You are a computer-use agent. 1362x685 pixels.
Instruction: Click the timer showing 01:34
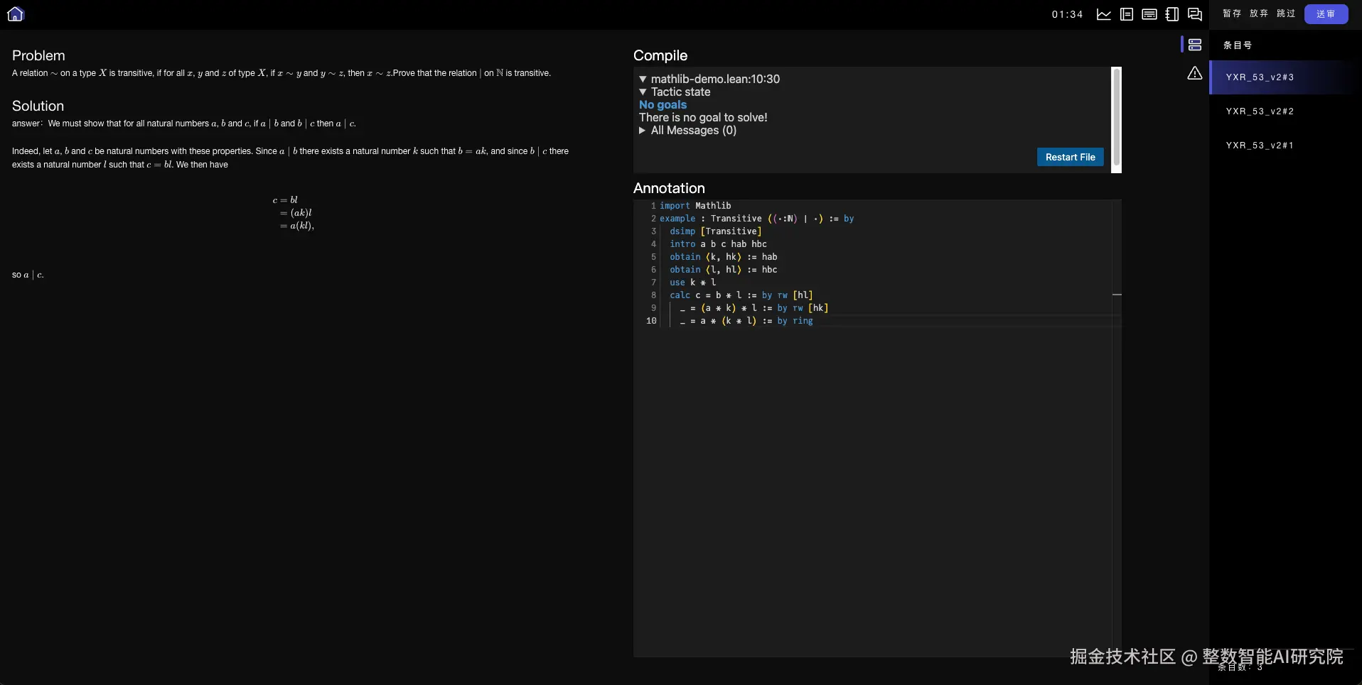coord(1067,14)
